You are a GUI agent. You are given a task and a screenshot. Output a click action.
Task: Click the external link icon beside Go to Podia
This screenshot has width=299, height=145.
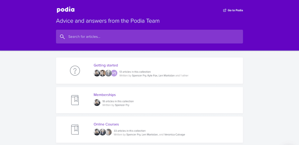[225, 10]
